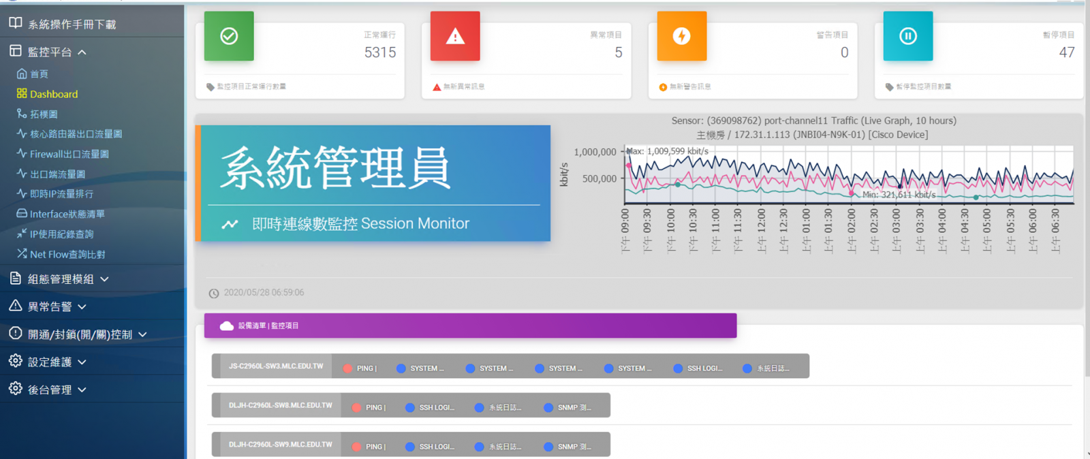Click the clock icon beside the timestamp
The image size is (1090, 459).
click(214, 294)
